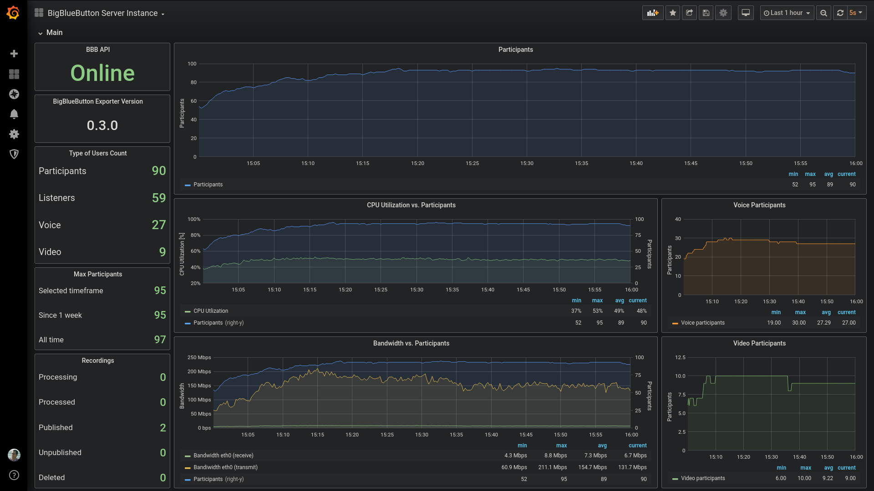Click inside the Video Participants graph area
This screenshot has width=874, height=491.
coord(771,404)
